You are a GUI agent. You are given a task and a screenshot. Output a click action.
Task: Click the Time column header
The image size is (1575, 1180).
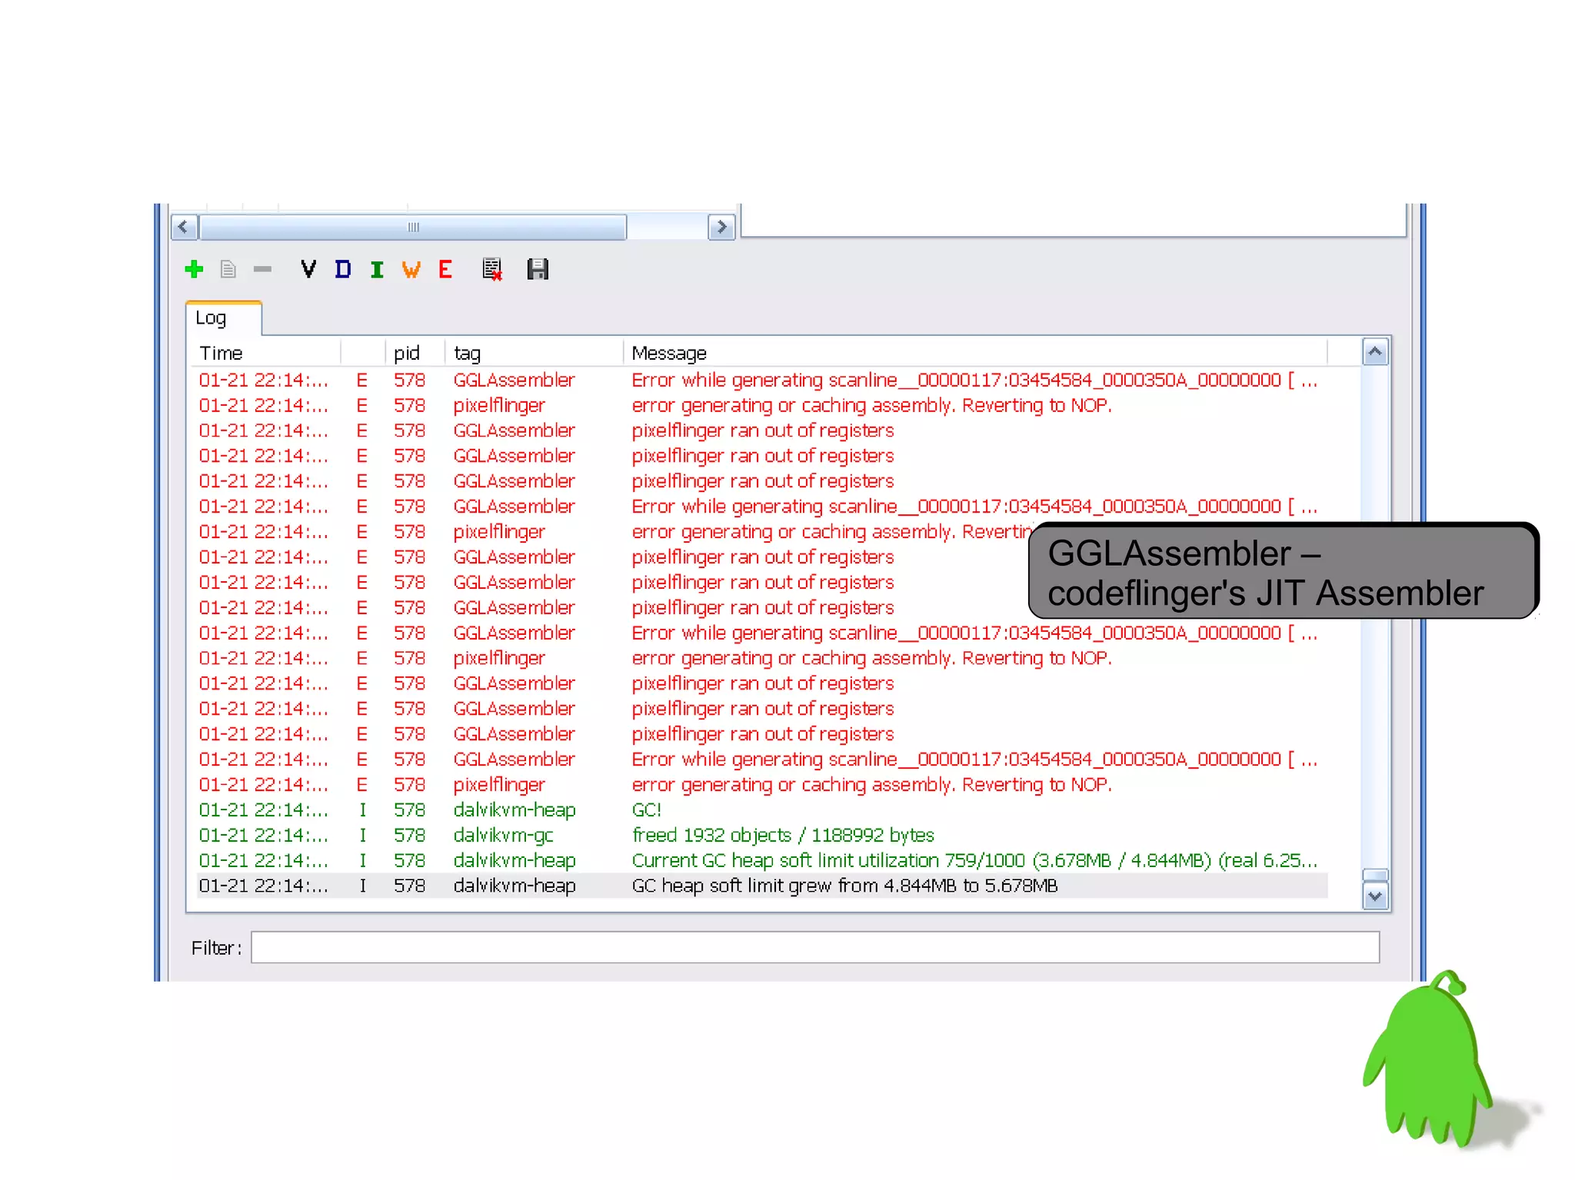pyautogui.click(x=266, y=353)
